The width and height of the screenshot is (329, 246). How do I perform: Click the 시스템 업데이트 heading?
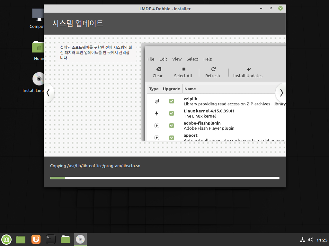point(78,23)
